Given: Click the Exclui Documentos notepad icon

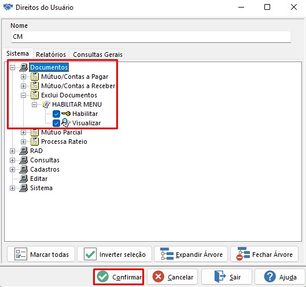Looking at the screenshot, I should point(35,95).
